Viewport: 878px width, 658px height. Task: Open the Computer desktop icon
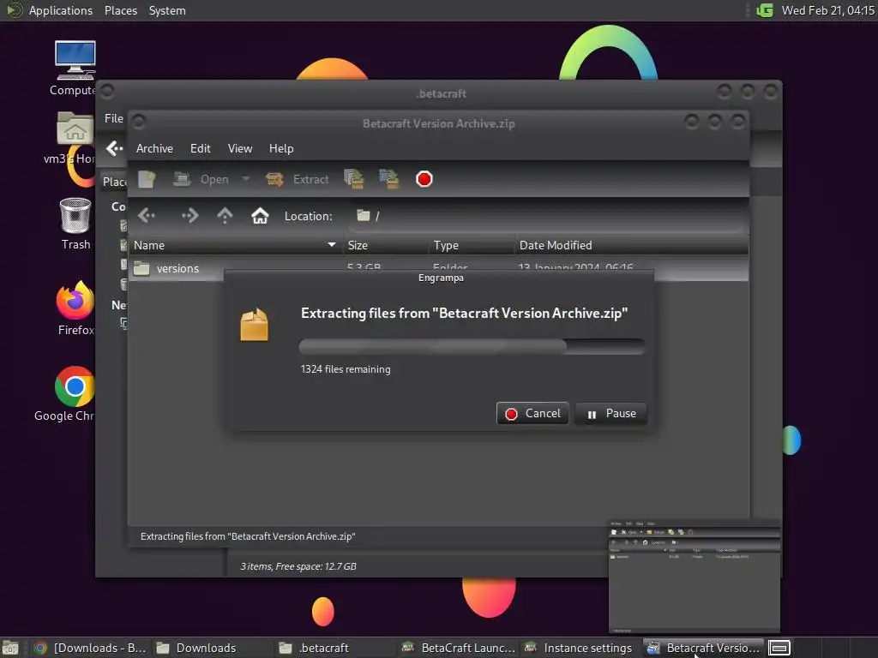(75, 69)
